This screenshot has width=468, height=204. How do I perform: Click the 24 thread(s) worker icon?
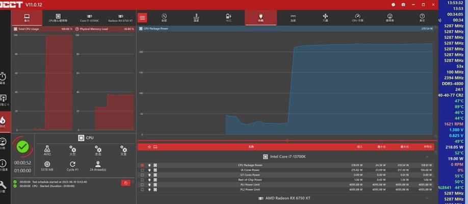[98, 166]
